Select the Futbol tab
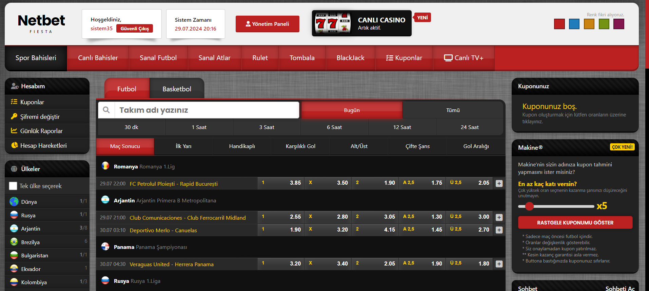Screen dimensions: 649x291 click(127, 89)
